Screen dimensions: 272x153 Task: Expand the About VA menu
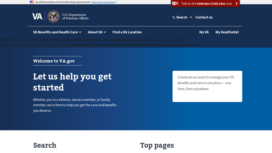pos(97,32)
